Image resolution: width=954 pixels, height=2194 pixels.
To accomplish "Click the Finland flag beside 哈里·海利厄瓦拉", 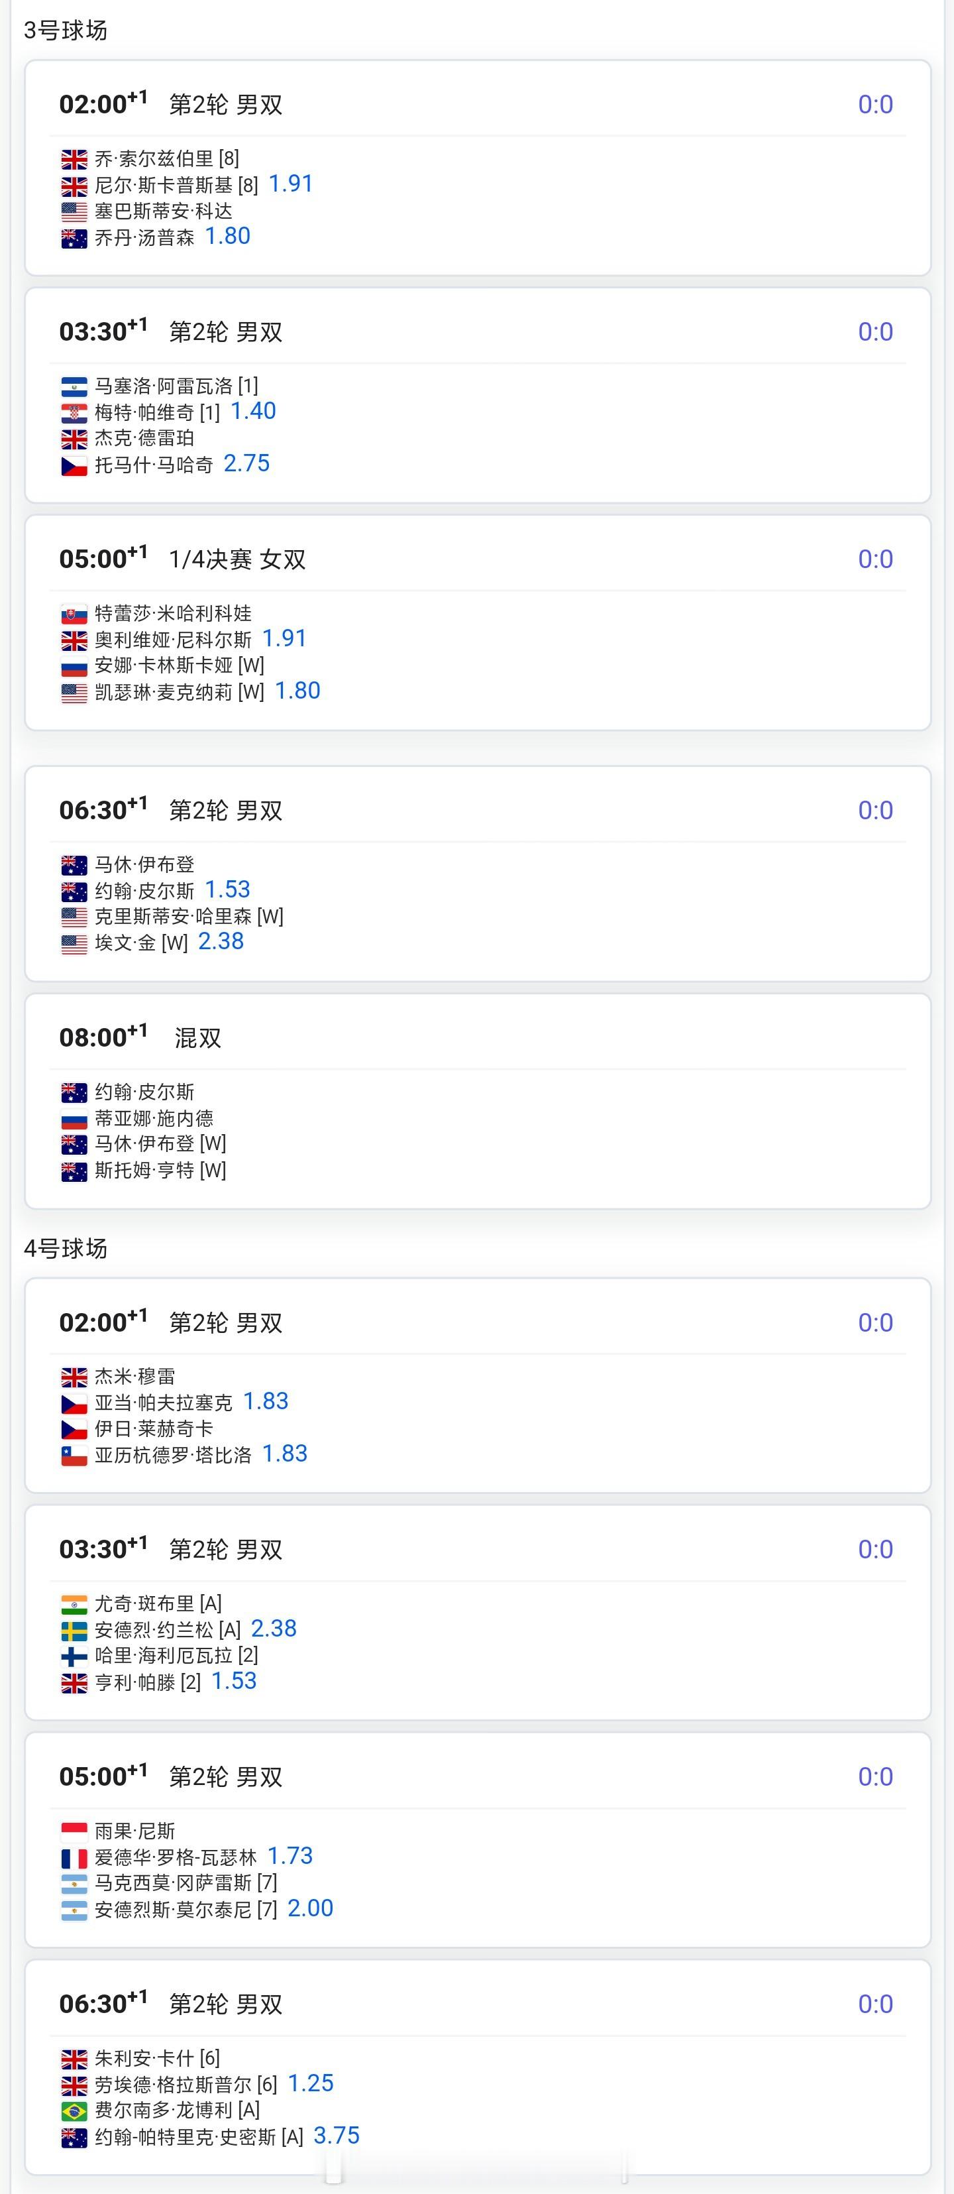I will coord(74,1656).
